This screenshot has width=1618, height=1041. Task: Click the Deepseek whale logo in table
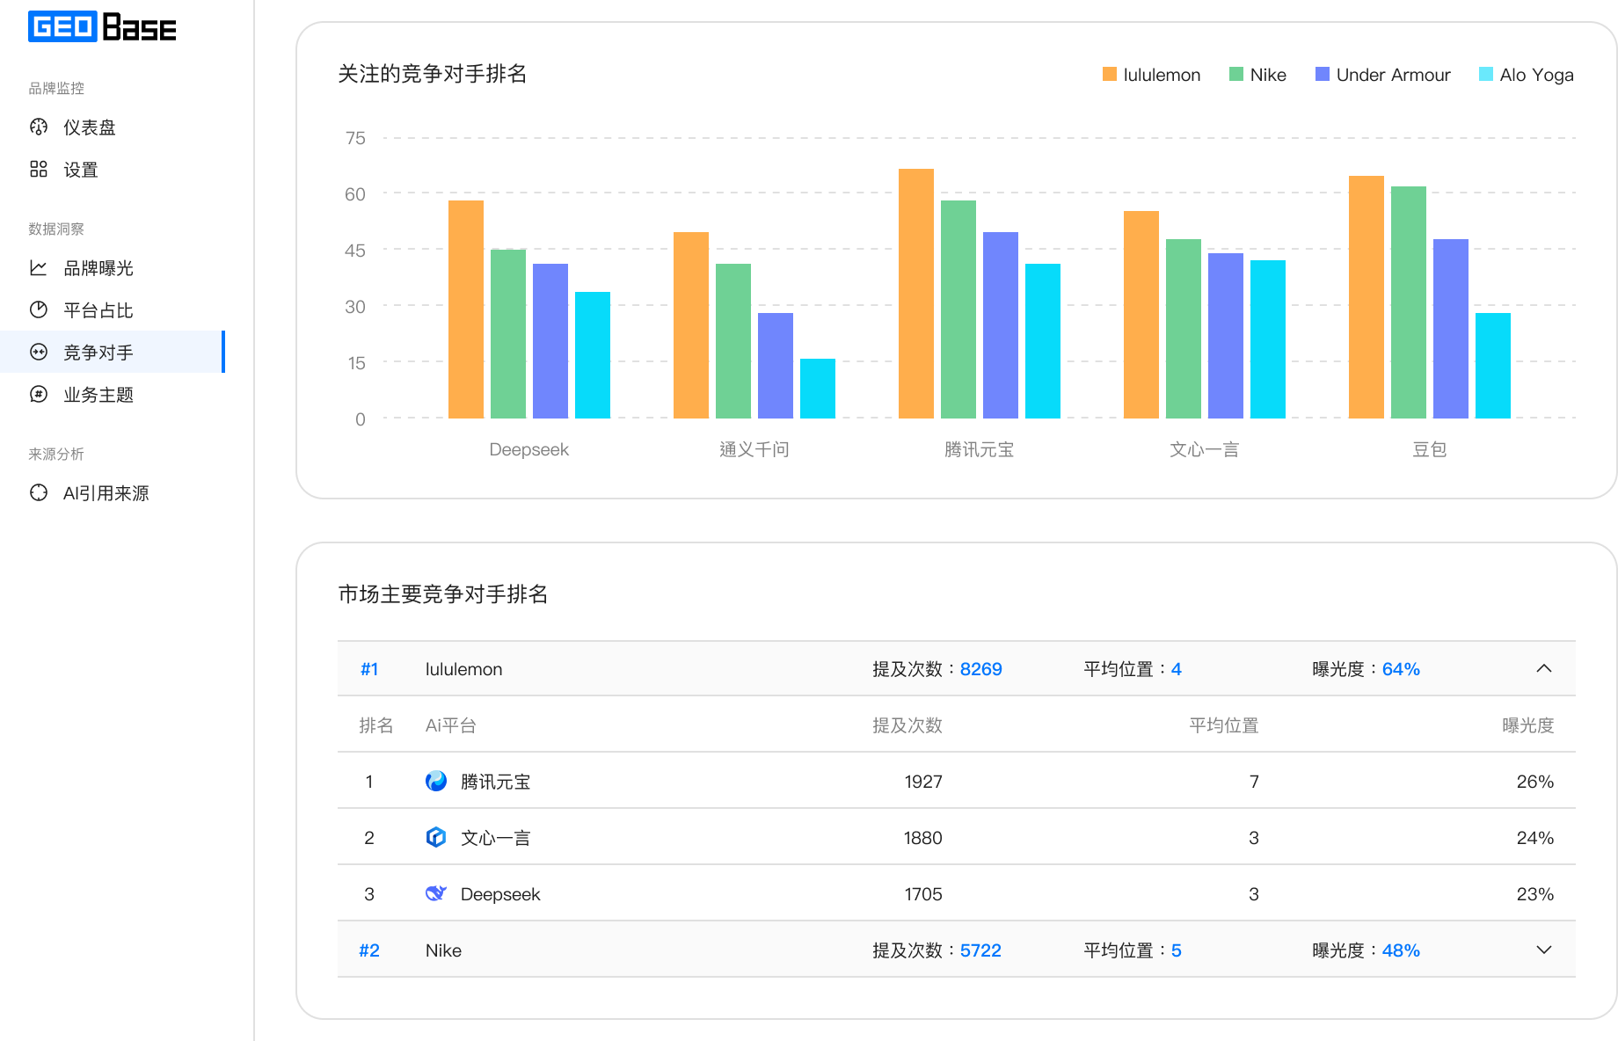(436, 894)
